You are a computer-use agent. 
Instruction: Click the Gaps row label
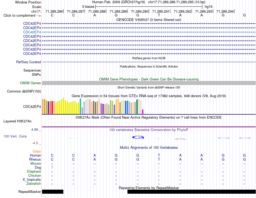37,151
